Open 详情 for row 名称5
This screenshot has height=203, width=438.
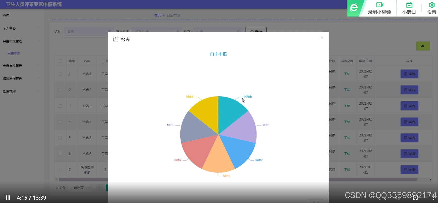409,138
